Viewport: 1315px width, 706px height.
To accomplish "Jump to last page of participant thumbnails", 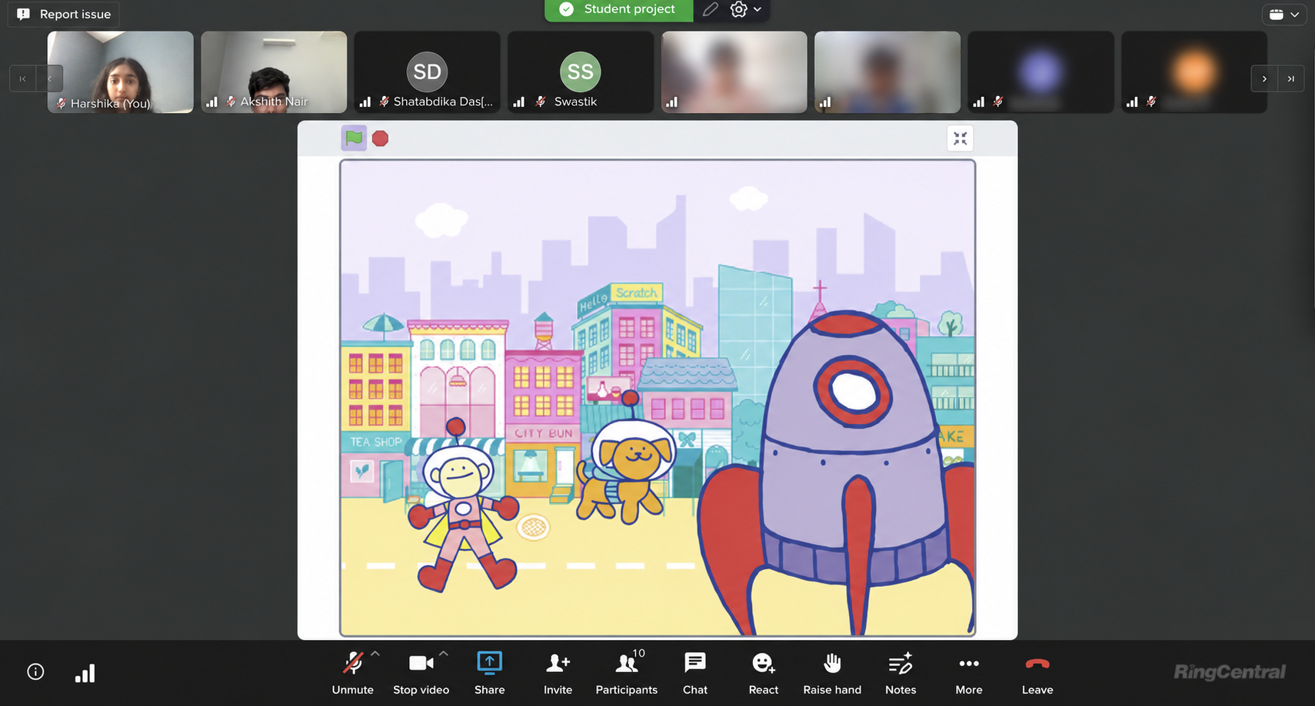I will coord(1290,78).
